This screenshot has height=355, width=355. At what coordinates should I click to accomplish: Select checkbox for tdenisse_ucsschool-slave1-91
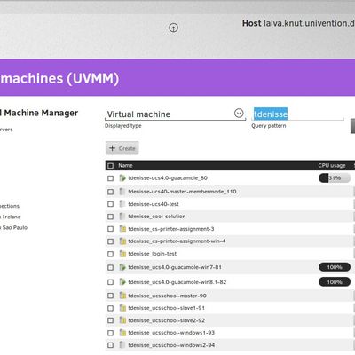click(111, 308)
